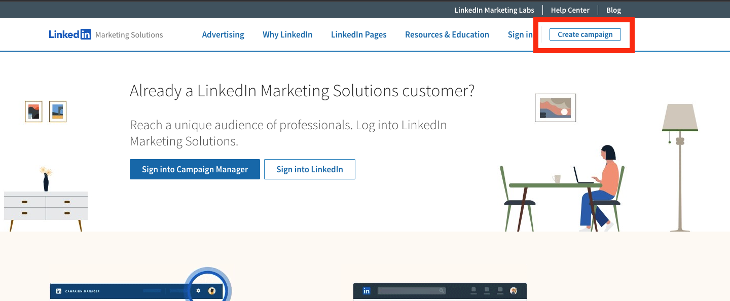Click the Sign into LinkedIn button
Screen dimensions: 730x301
pos(310,169)
